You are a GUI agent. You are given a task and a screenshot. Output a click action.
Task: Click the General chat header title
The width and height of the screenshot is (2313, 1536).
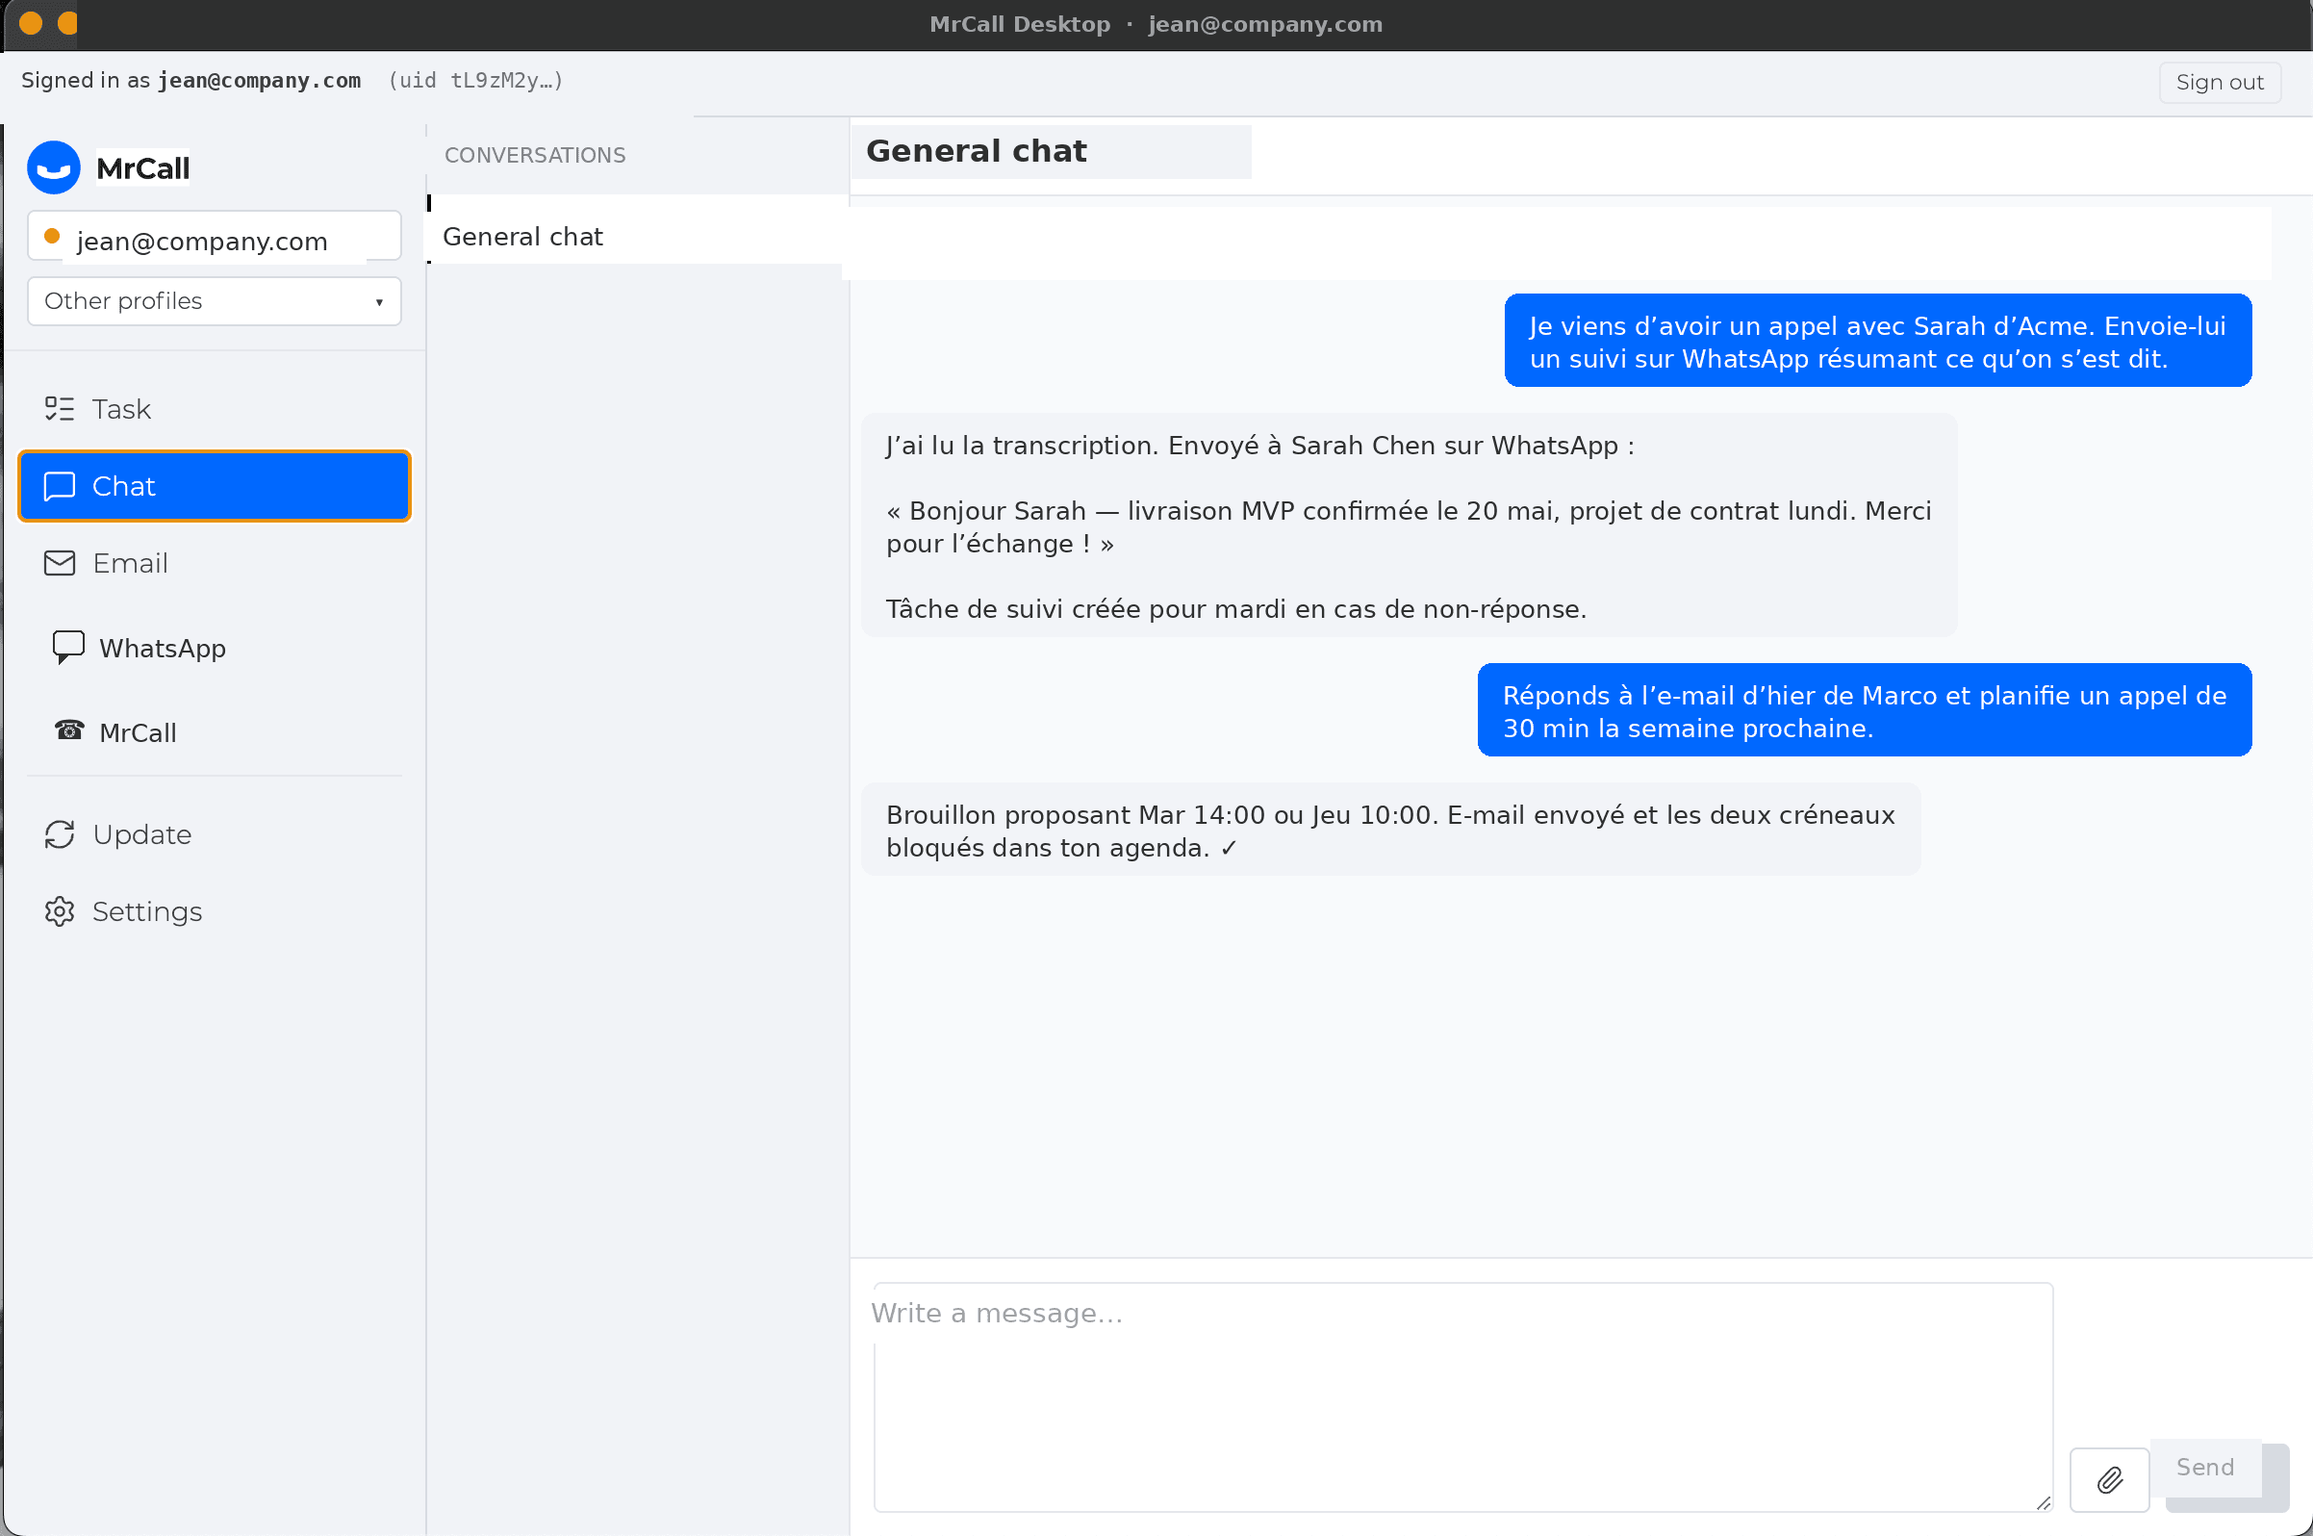pyautogui.click(x=977, y=151)
